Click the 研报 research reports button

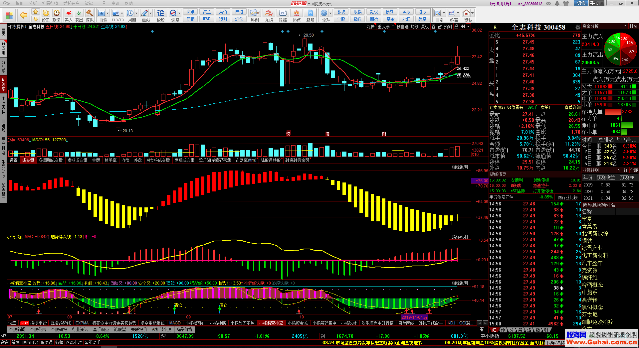[191, 19]
